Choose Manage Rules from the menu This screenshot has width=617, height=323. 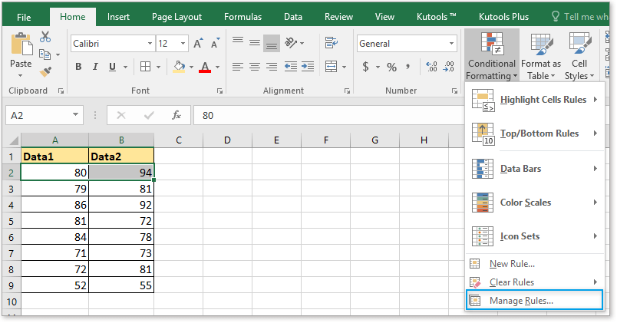[520, 300]
